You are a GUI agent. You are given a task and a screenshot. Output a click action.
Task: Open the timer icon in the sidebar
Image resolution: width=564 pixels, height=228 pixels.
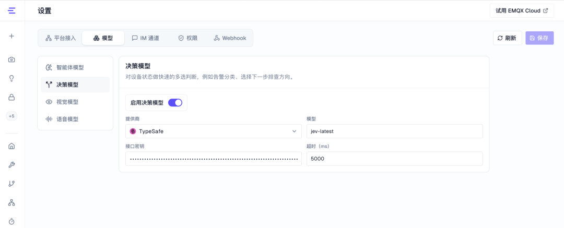pyautogui.click(x=11, y=221)
